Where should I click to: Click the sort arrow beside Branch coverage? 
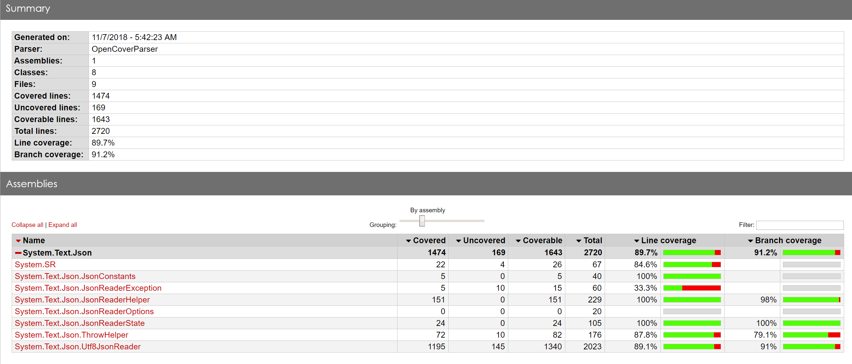pyautogui.click(x=750, y=241)
